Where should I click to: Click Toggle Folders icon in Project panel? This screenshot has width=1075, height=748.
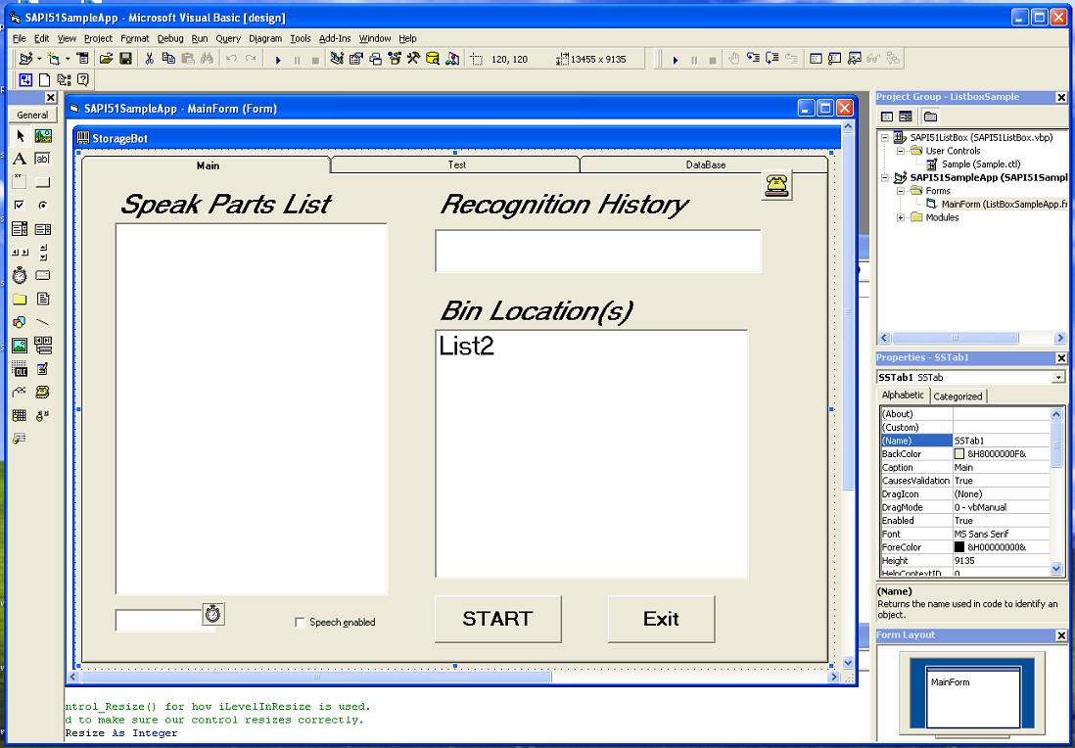coord(930,117)
